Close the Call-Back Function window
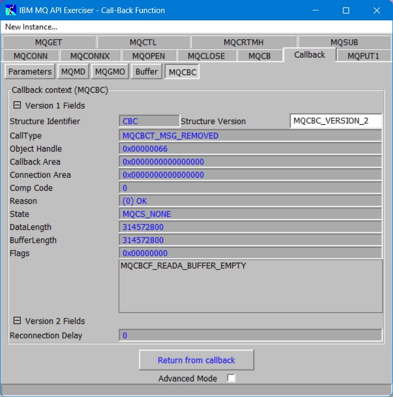 pos(377,10)
